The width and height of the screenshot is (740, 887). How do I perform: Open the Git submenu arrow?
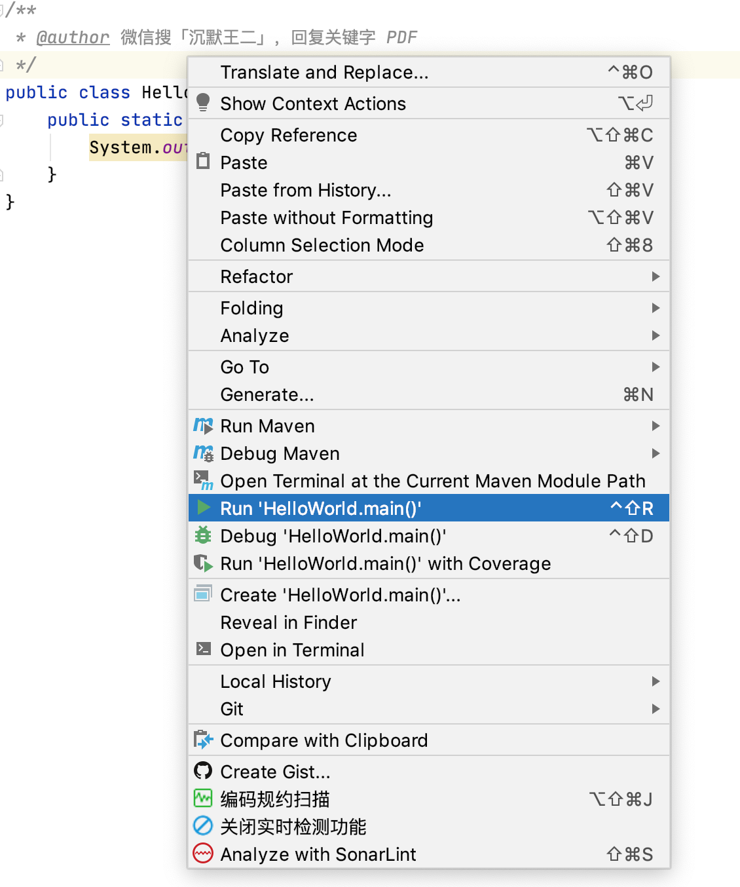tap(656, 709)
